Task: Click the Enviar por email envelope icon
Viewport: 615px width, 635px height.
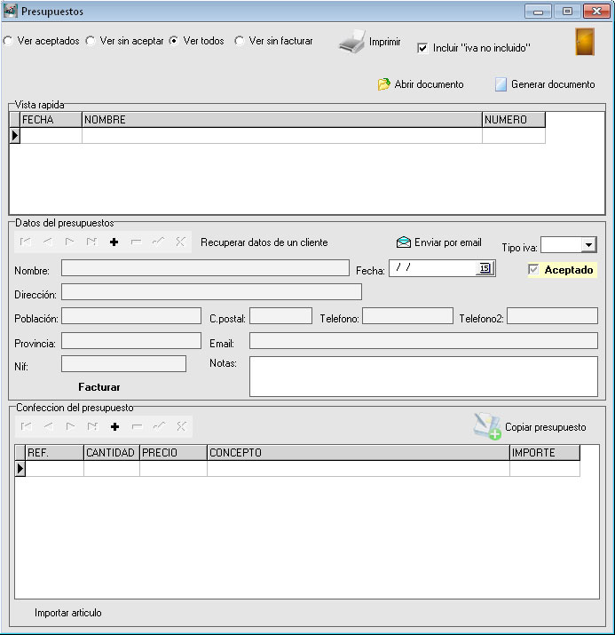Action: pyautogui.click(x=404, y=242)
